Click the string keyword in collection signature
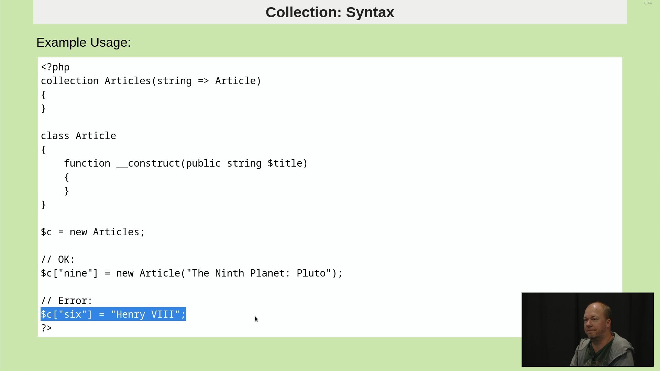The height and width of the screenshot is (371, 660). (174, 81)
